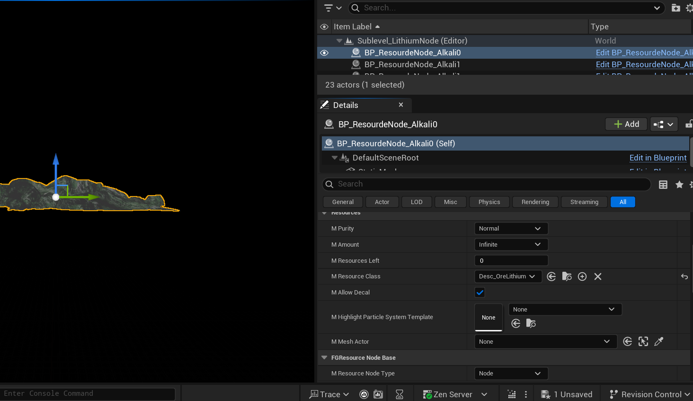The width and height of the screenshot is (693, 401).
Task: Open M Purity dropdown showing Normal
Action: 511,229
